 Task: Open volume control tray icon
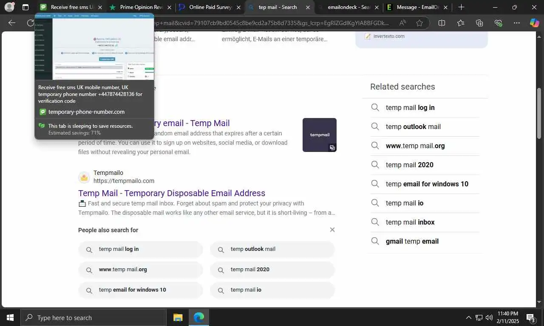click(x=489, y=318)
